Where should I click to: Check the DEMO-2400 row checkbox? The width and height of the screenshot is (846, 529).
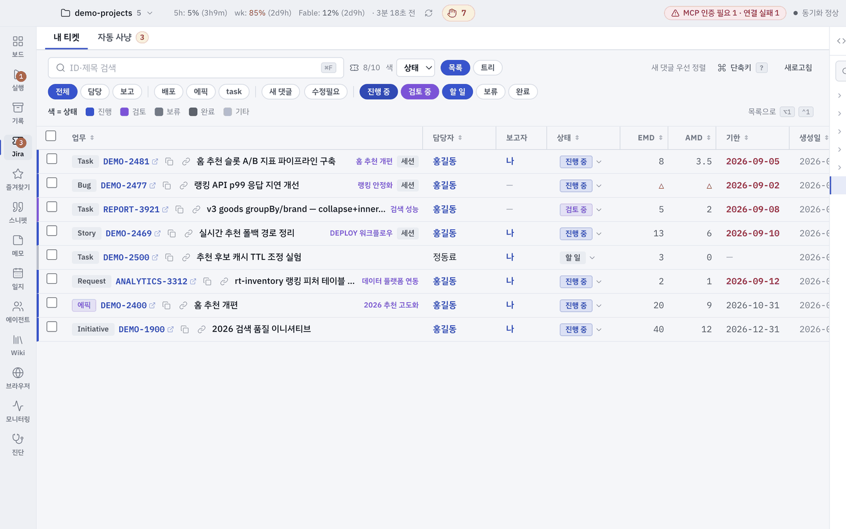pyautogui.click(x=52, y=303)
